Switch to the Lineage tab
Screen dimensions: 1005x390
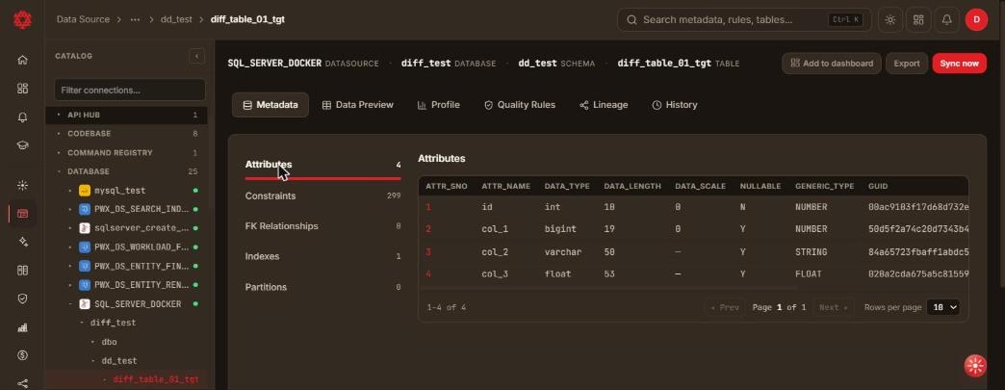pyautogui.click(x=604, y=105)
